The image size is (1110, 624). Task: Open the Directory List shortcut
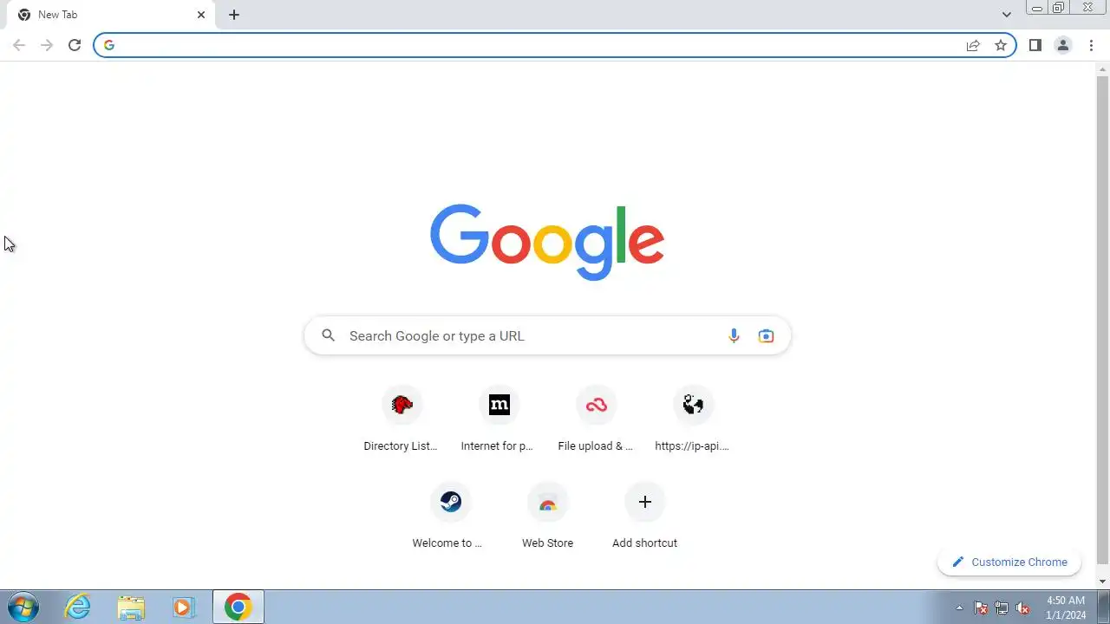(402, 419)
